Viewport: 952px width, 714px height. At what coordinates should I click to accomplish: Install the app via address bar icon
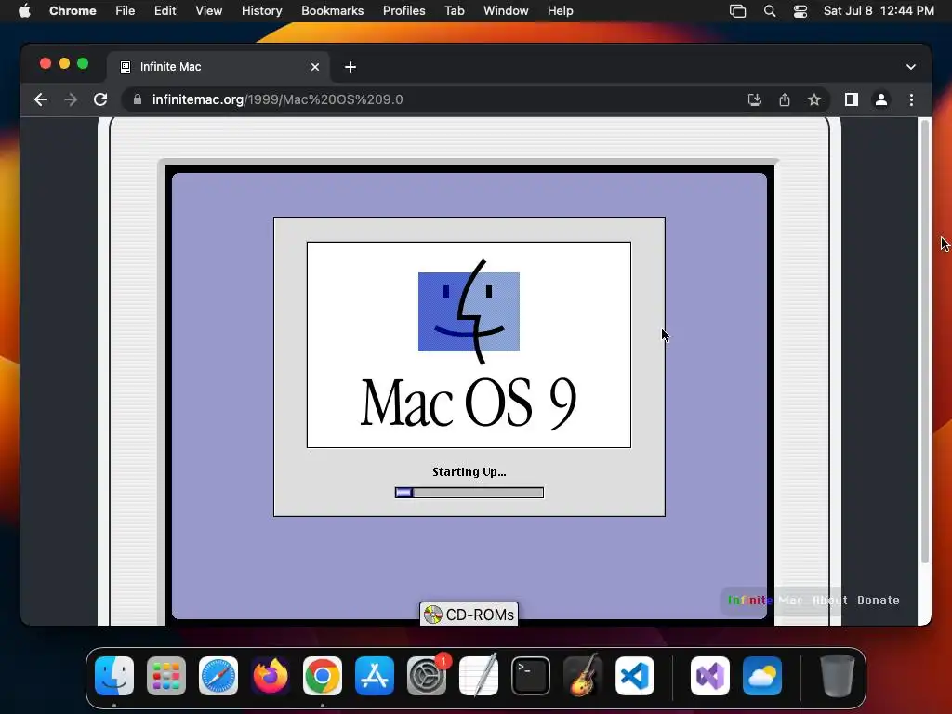[755, 99]
